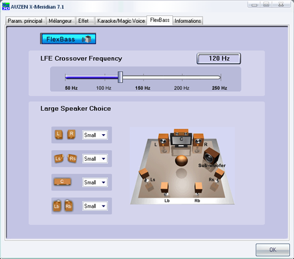Click the crossover frequency slider handle
The width and height of the screenshot is (294, 259).
coord(121,77)
